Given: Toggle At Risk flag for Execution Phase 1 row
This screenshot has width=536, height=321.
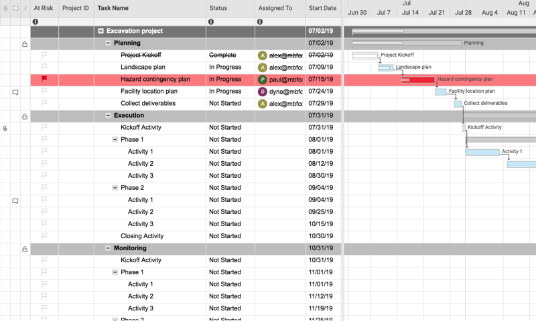Looking at the screenshot, I should pyautogui.click(x=44, y=139).
